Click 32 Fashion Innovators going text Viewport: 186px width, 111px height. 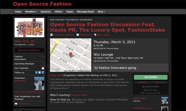coord(115,68)
